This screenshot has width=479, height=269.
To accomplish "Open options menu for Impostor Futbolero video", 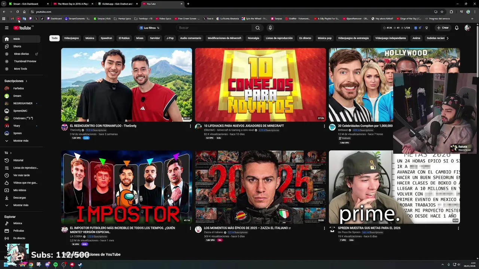I will 190,228.
